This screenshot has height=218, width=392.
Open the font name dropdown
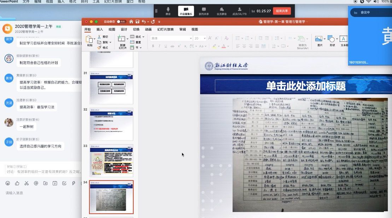[191, 38]
